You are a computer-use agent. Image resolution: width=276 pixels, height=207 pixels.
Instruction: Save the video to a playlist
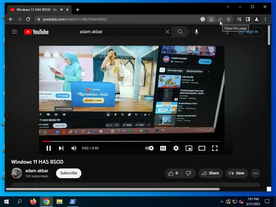pos(237,173)
